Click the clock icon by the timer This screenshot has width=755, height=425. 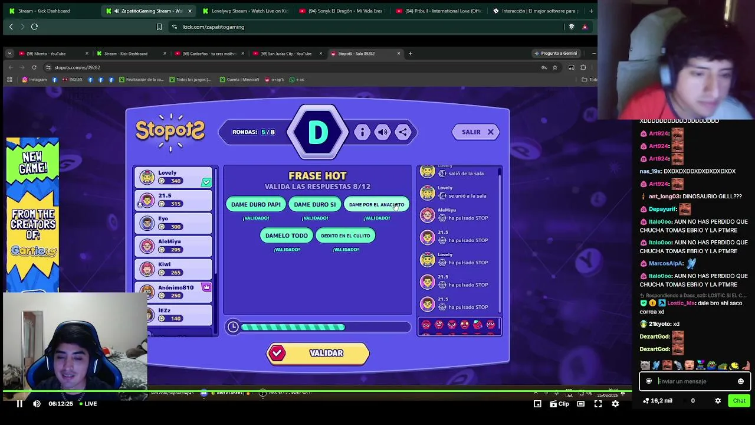coord(233,327)
